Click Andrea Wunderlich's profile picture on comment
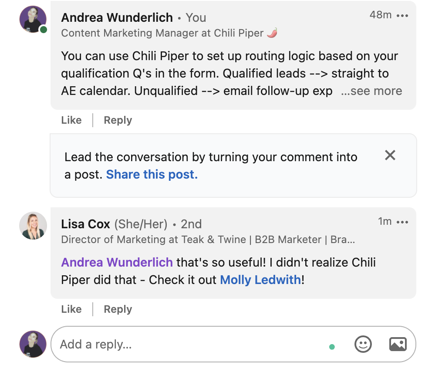This screenshot has height=372, width=425. (33, 19)
